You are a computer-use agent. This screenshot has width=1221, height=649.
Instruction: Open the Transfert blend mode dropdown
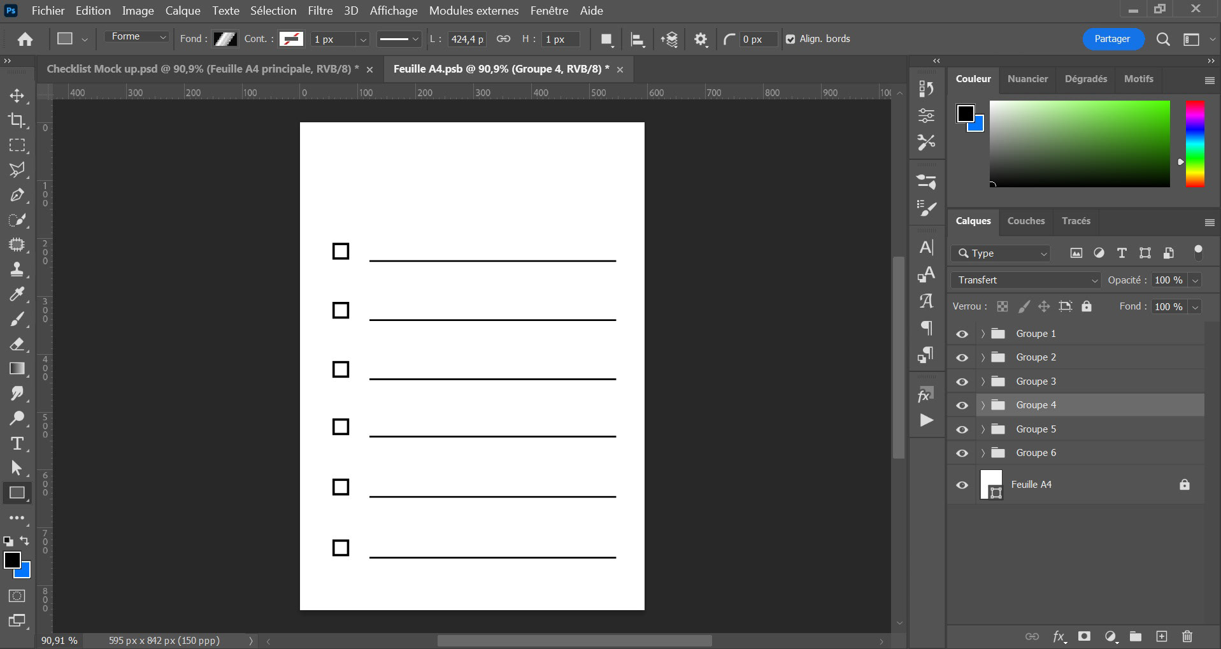(1025, 280)
